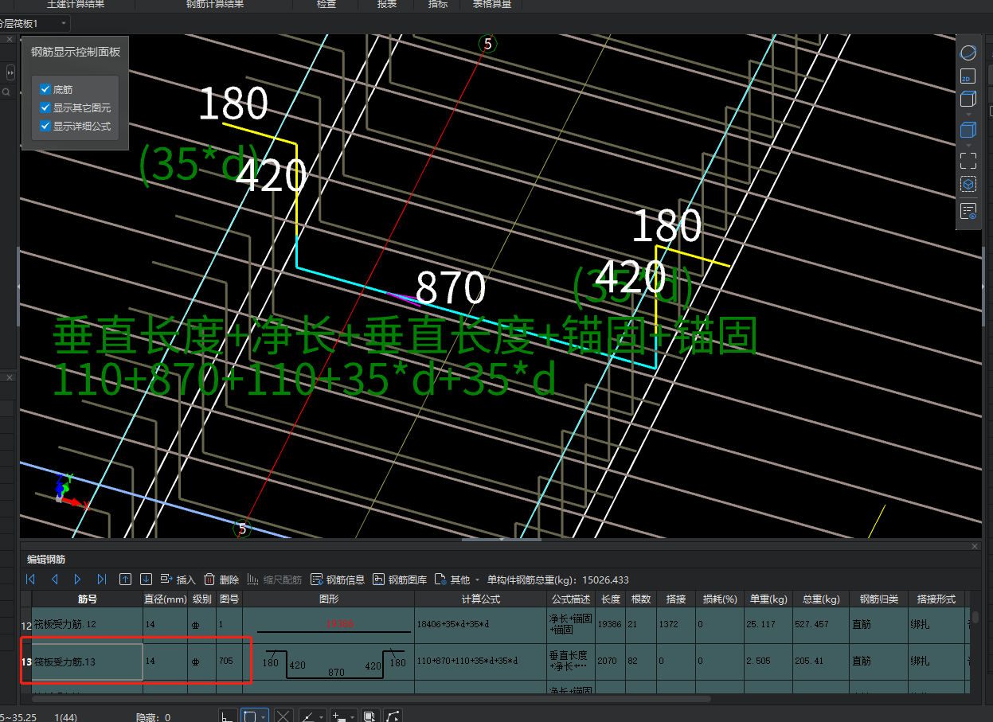993x722 pixels.
Task: Click 删除 to delete rebar row
Action: (221, 580)
